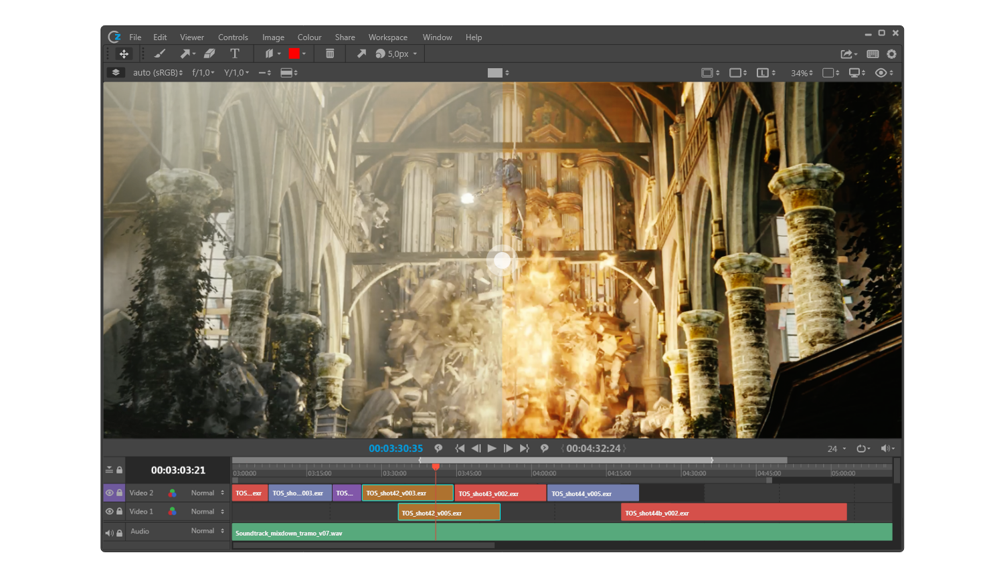Click the mark-in bubble icon left of transport
Image resolution: width=1001 pixels, height=579 pixels.
click(x=438, y=448)
